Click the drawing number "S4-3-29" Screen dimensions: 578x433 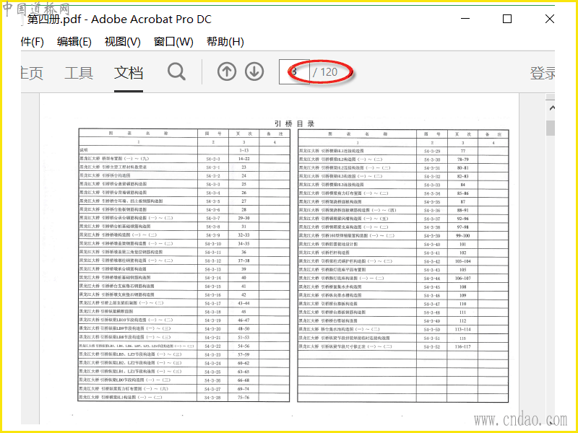pos(432,151)
